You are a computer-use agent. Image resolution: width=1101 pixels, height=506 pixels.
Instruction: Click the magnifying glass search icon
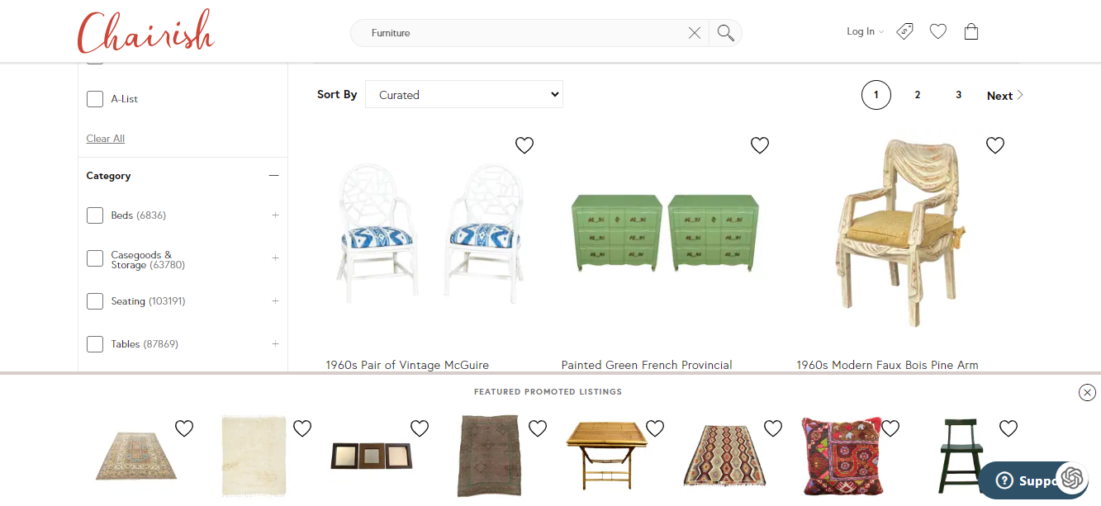click(726, 33)
